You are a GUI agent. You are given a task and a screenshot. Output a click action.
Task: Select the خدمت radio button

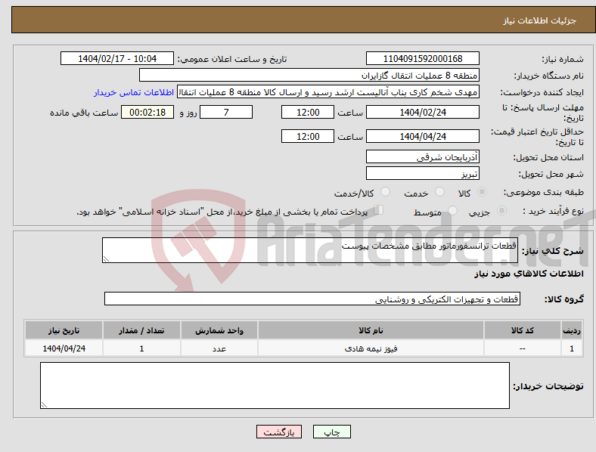[x=439, y=192]
